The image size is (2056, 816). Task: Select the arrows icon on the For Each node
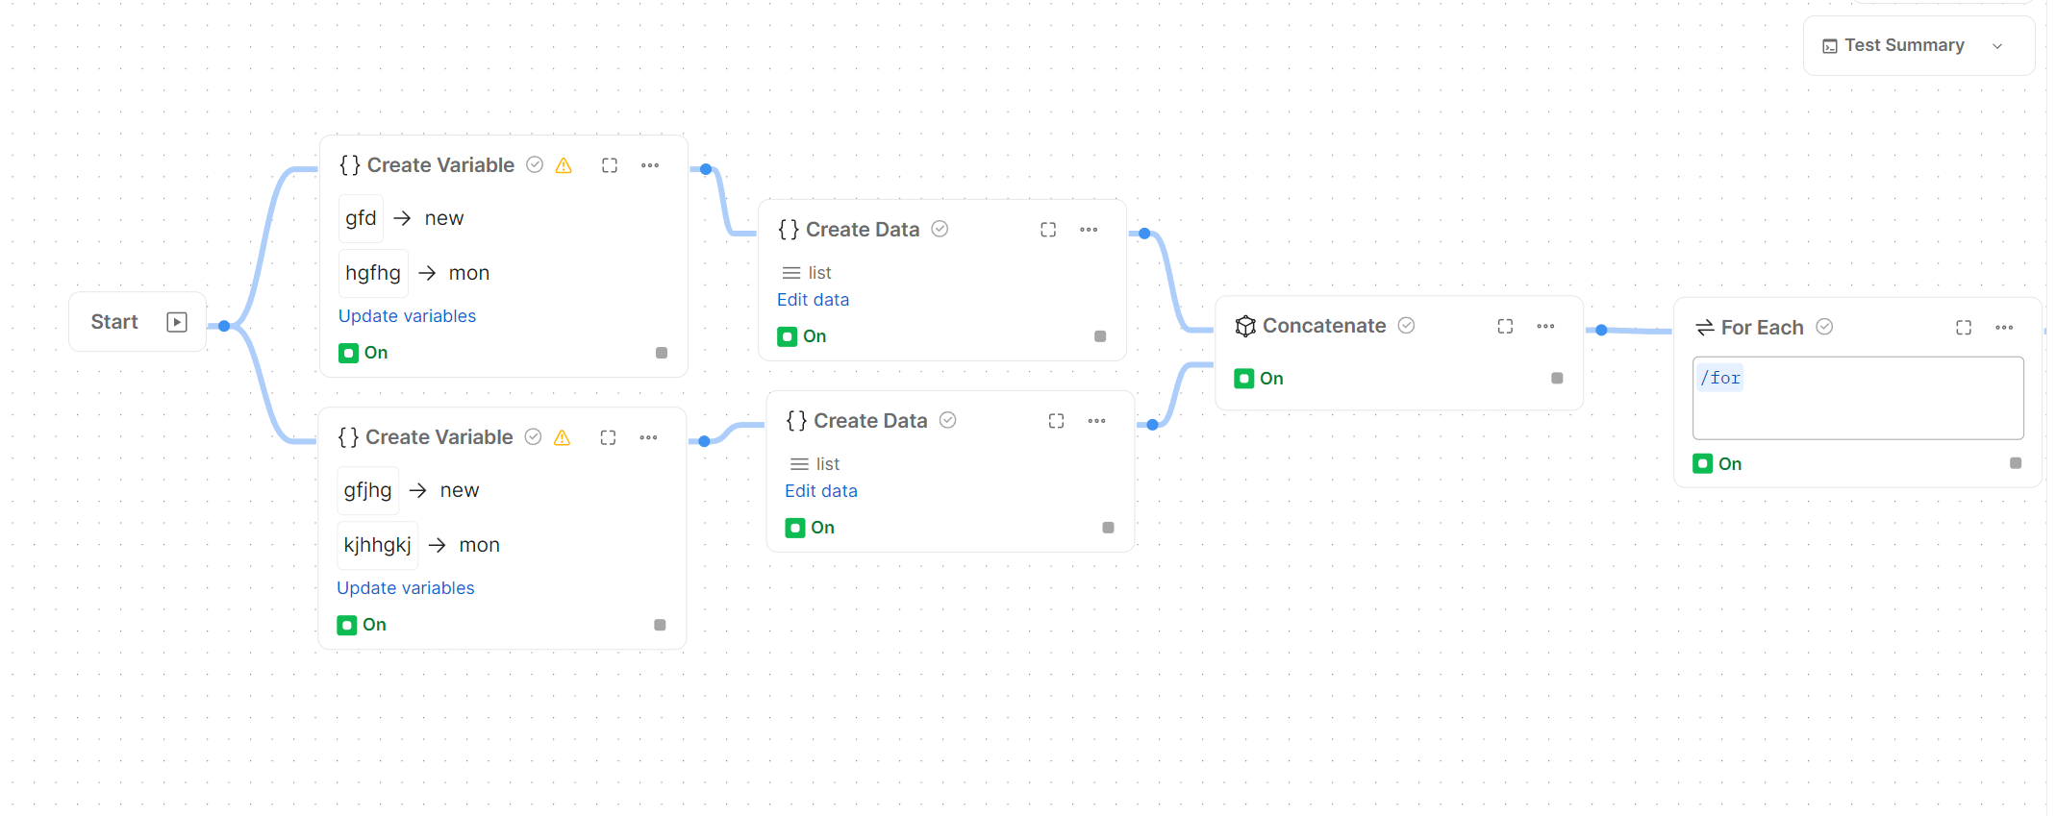1704,327
